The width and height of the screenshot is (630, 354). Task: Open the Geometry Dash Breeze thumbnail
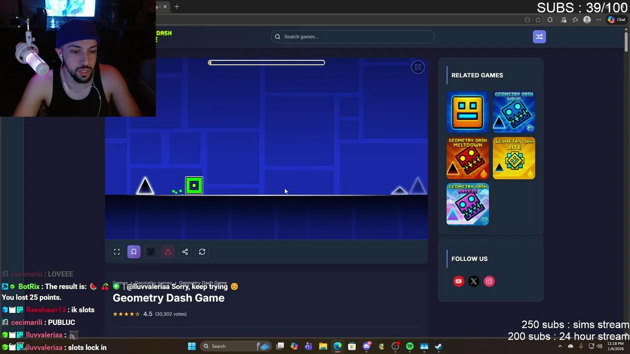click(468, 204)
